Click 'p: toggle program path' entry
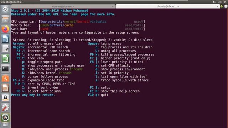The height and width of the screenshot is (128, 228). click(x=42, y=62)
